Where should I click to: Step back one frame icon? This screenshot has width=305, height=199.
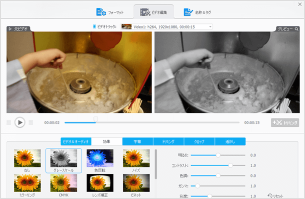[x=9, y=122]
